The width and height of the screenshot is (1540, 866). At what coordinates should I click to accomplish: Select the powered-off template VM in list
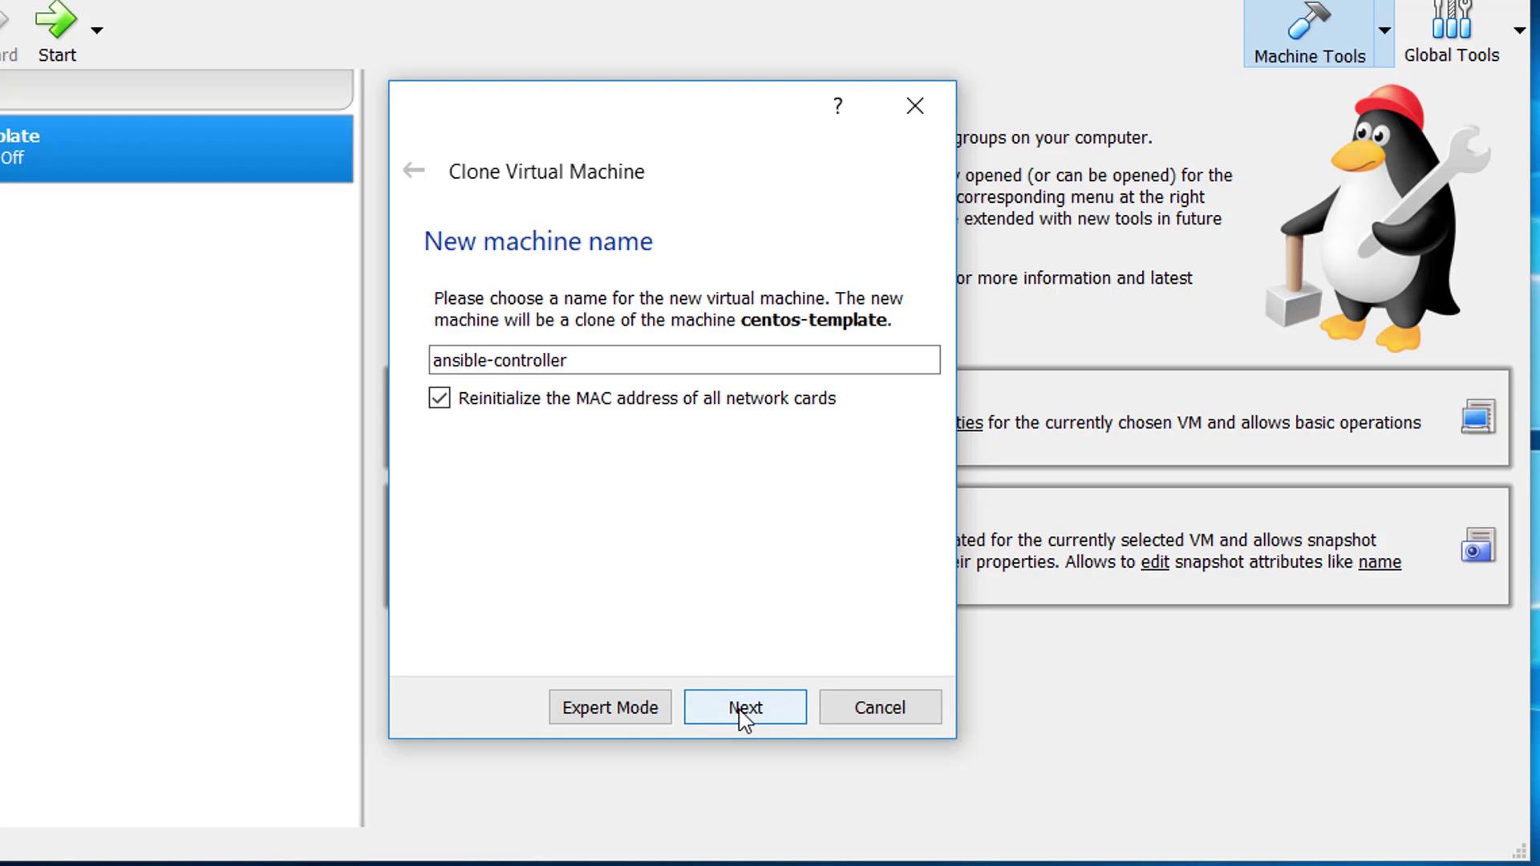click(x=175, y=148)
